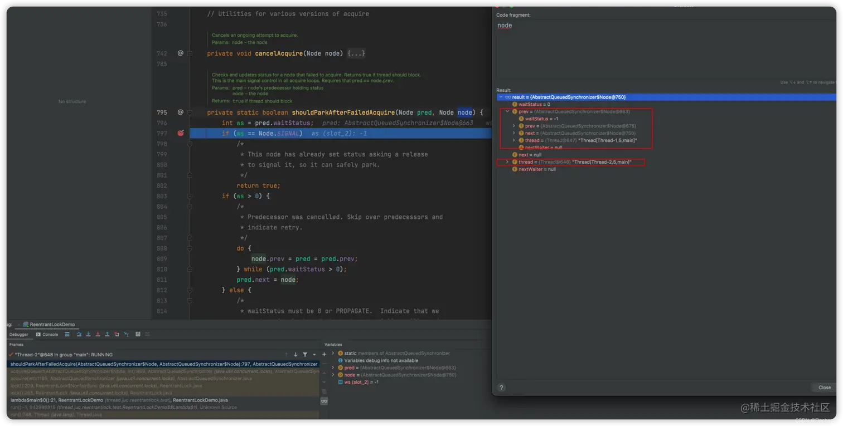Click the threads layout toolbar icon beside Console
843x426 pixels.
[x=67, y=334]
